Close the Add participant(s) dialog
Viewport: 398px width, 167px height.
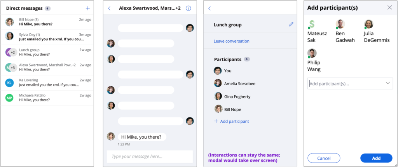[389, 8]
